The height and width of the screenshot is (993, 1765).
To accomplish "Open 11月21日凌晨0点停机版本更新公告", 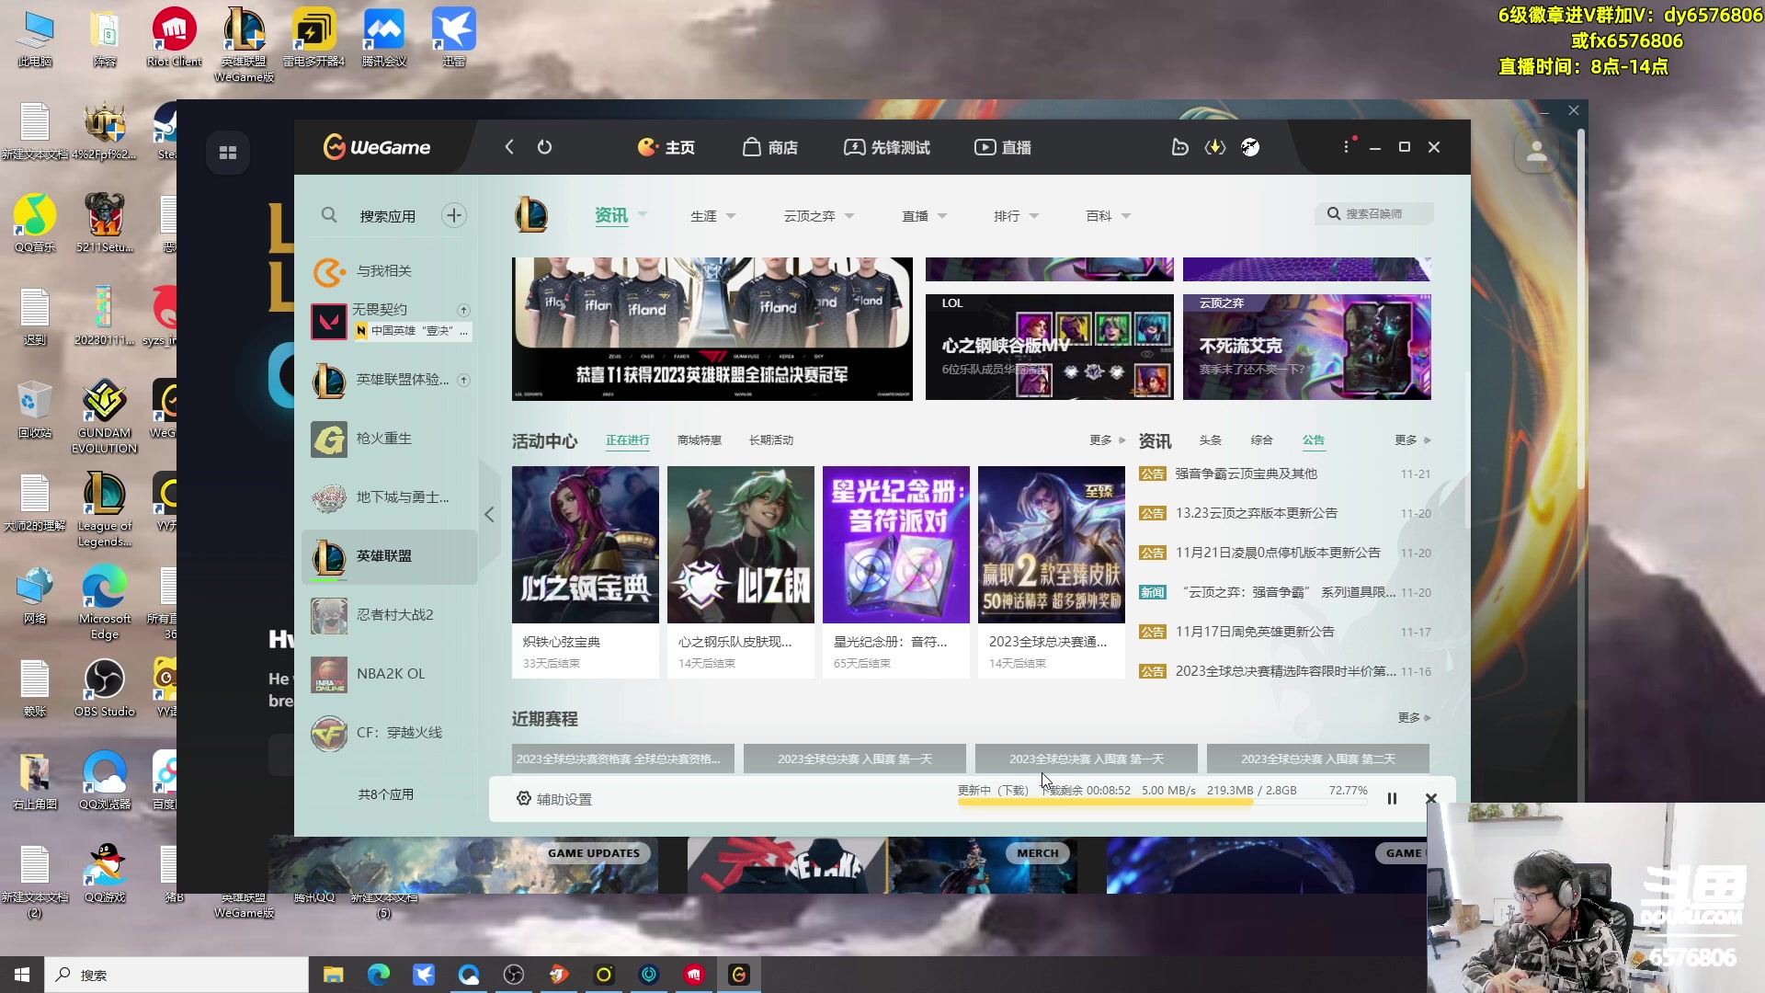I will (1278, 554).
